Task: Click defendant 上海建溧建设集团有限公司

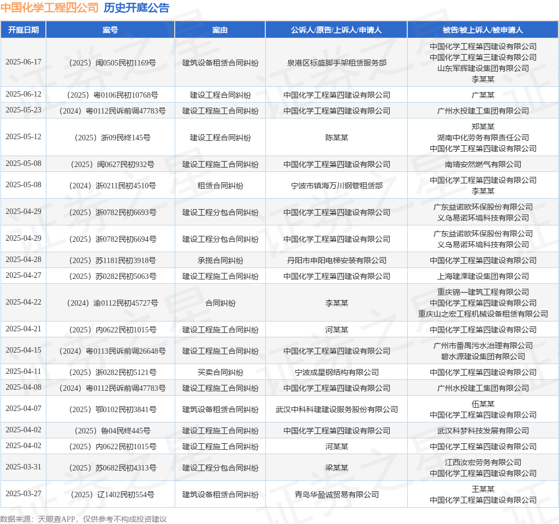Action: click(x=483, y=276)
